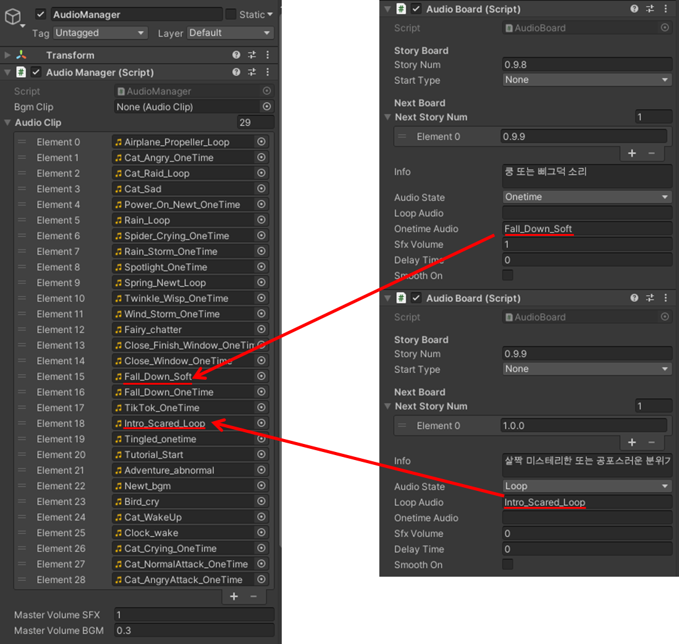Collapse Next Story Num foldout in first board
Viewport: 679px width, 644px height.
click(x=387, y=117)
